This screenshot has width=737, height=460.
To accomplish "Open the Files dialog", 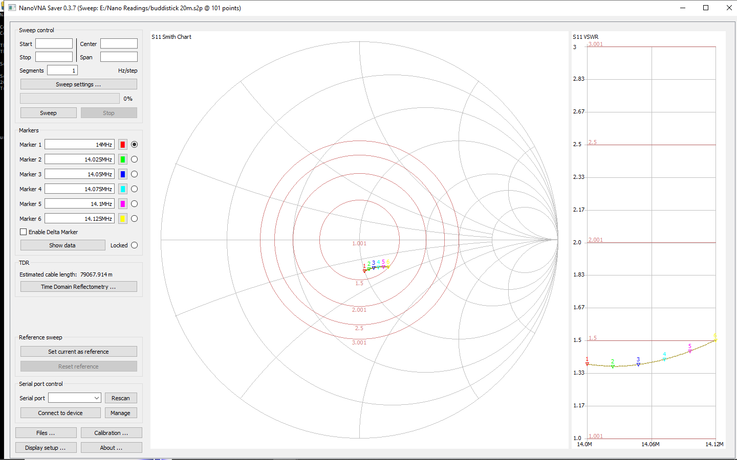I will pyautogui.click(x=46, y=433).
